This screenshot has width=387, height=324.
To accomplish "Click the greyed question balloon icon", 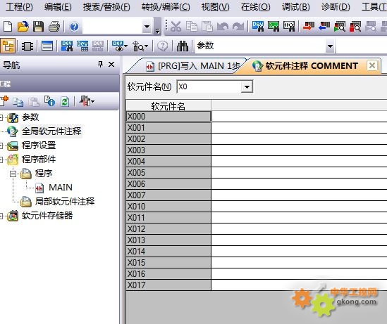I will (x=162, y=46).
